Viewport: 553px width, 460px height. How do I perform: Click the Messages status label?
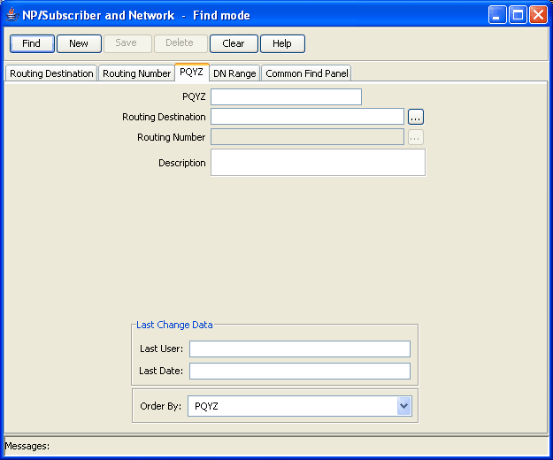[27, 446]
